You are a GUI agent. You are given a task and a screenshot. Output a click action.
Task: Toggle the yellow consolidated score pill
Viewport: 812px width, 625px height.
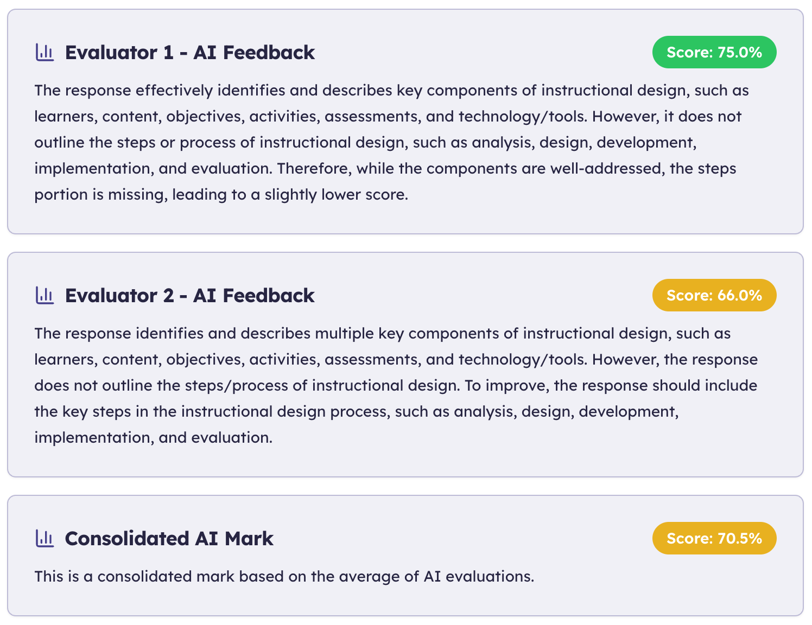coord(714,538)
